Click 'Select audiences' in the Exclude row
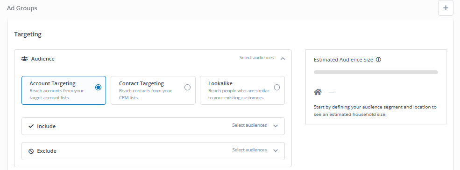Image resolution: width=460 pixels, height=170 pixels. pyautogui.click(x=250, y=150)
